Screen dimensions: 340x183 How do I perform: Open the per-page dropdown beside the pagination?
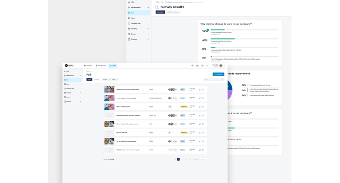[203, 159]
